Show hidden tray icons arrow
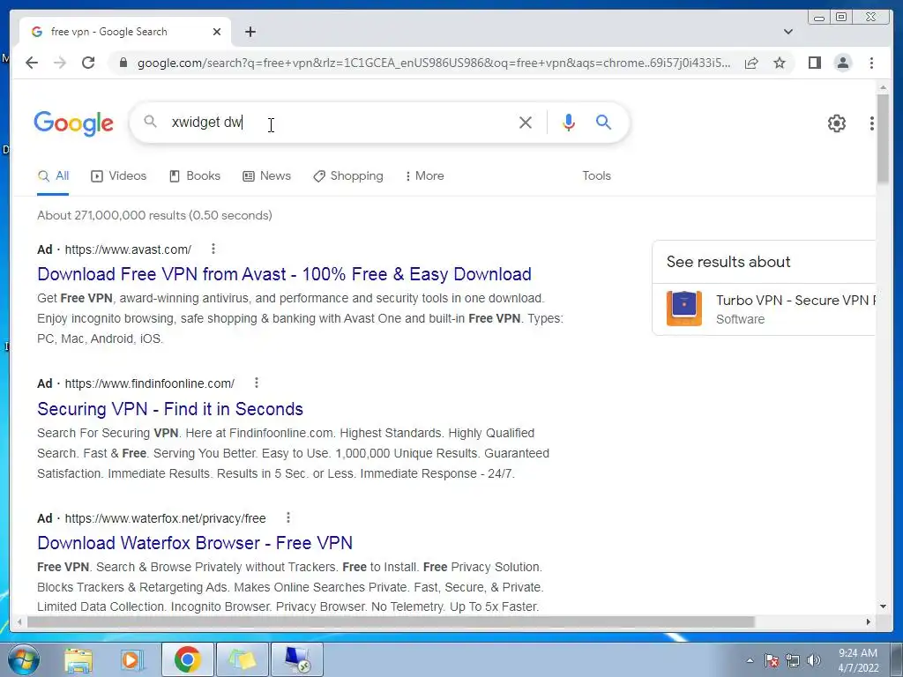903x677 pixels. click(x=750, y=660)
